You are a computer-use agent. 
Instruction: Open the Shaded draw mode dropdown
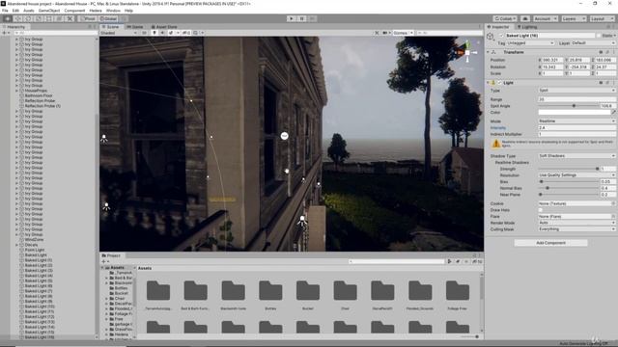point(119,33)
